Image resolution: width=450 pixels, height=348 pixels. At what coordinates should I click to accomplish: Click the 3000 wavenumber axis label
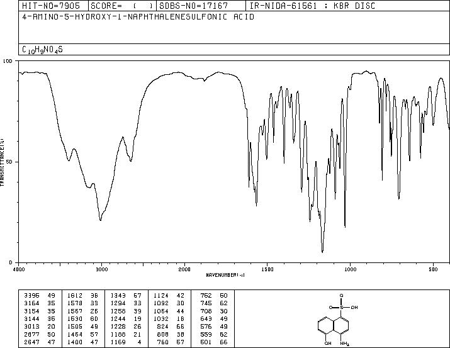(101, 269)
